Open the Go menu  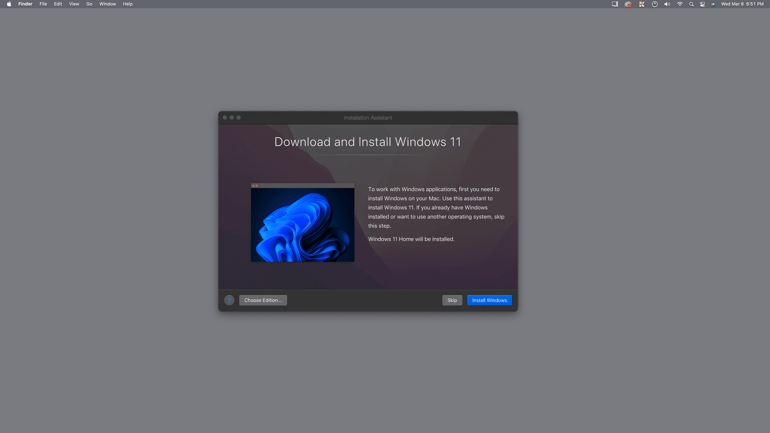[89, 4]
